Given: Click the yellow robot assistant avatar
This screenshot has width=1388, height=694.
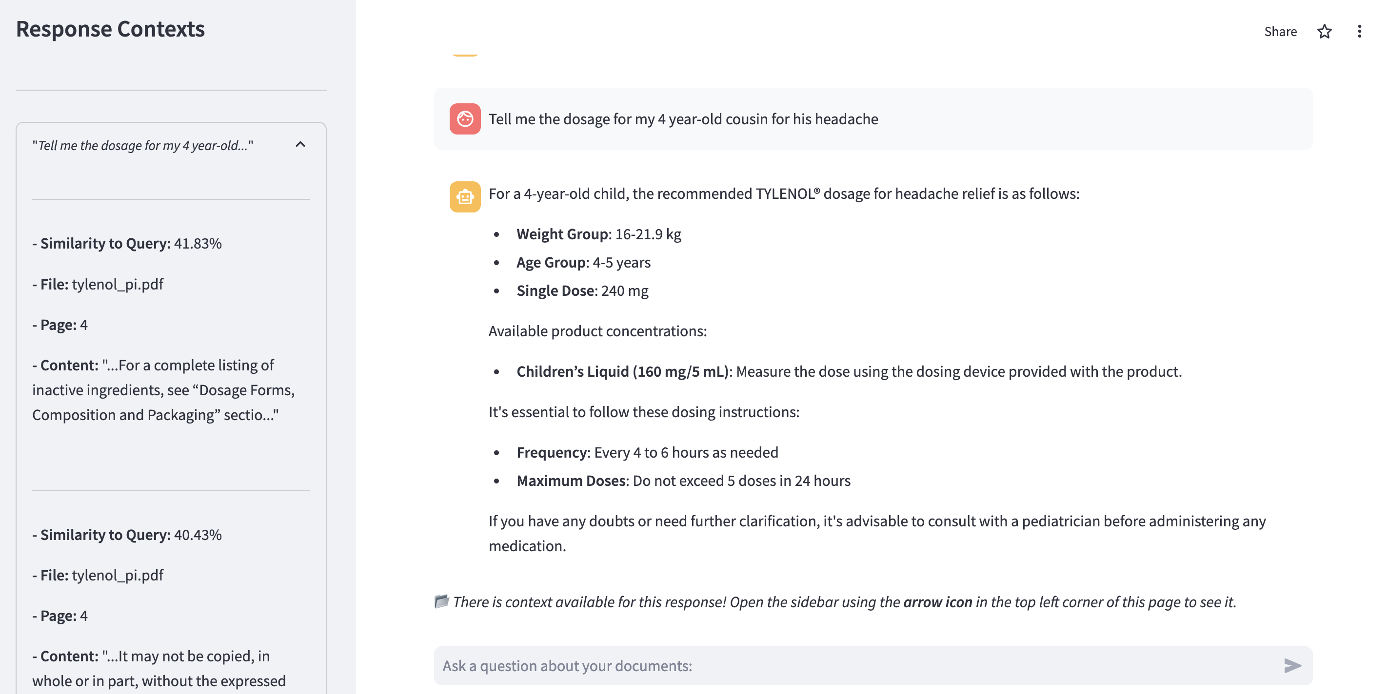Looking at the screenshot, I should [x=465, y=196].
